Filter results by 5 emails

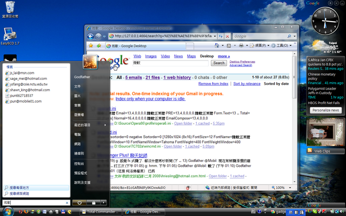(134, 77)
